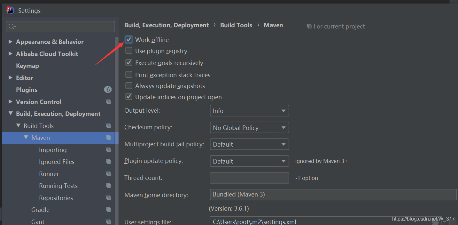
Task: Open the Ignored Files settings page
Action: pyautogui.click(x=57, y=162)
